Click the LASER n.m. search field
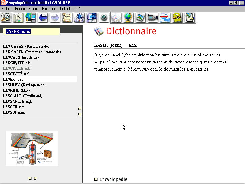This screenshot has height=184, width=245. click(x=32, y=31)
